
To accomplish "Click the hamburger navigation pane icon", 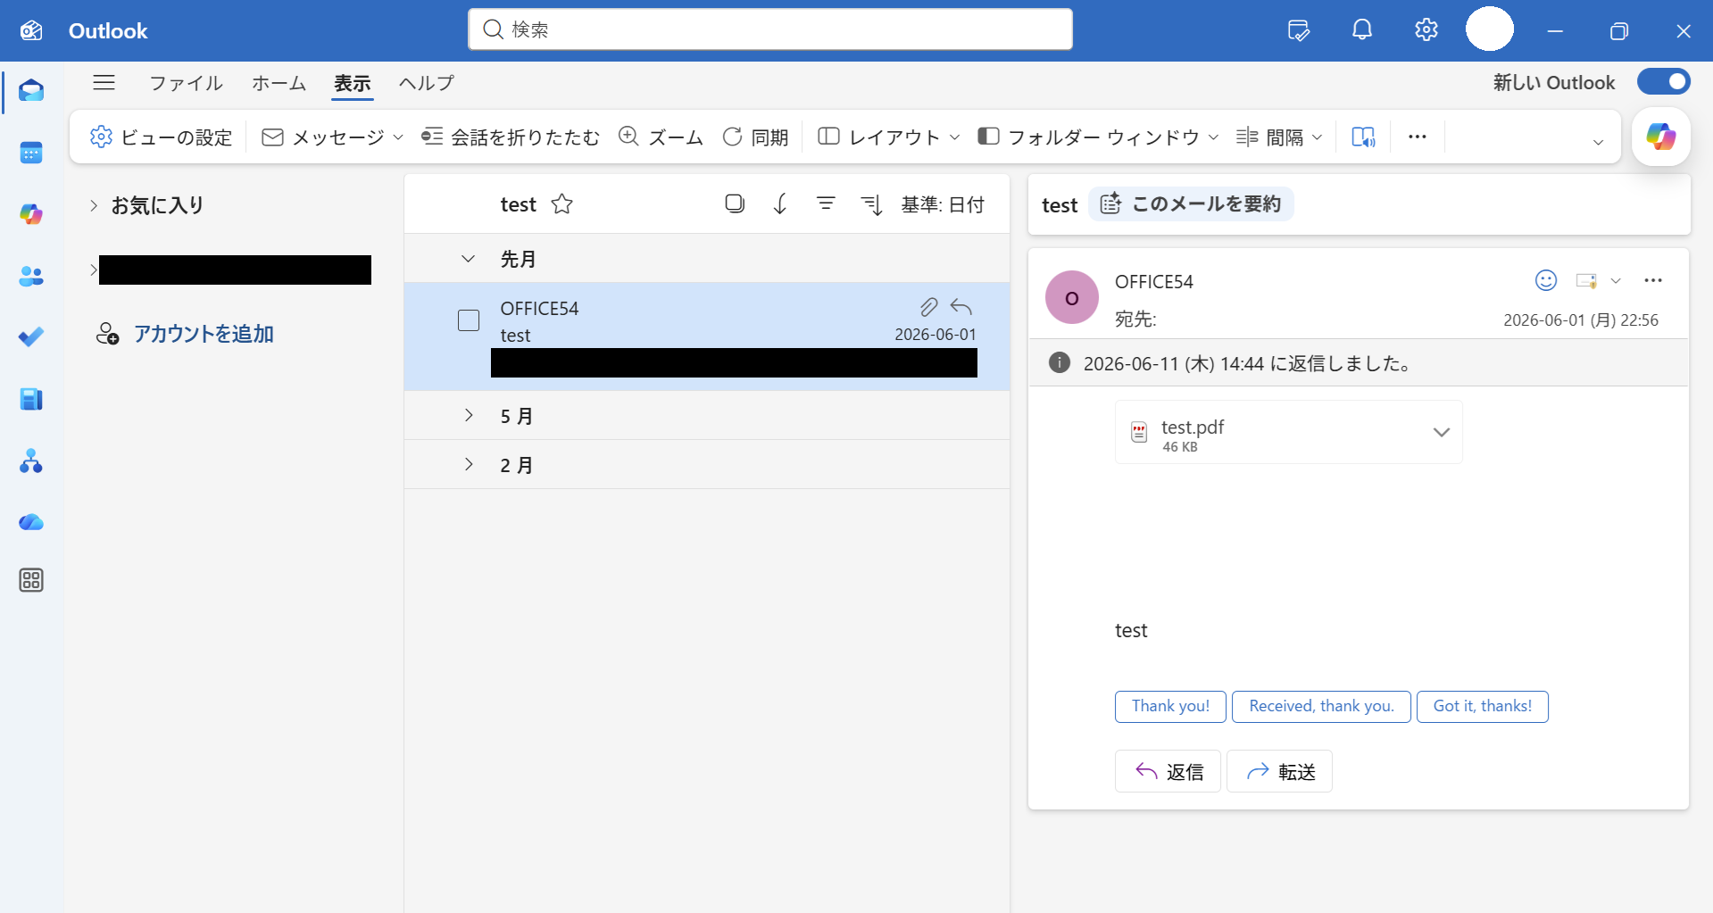I will point(104,83).
